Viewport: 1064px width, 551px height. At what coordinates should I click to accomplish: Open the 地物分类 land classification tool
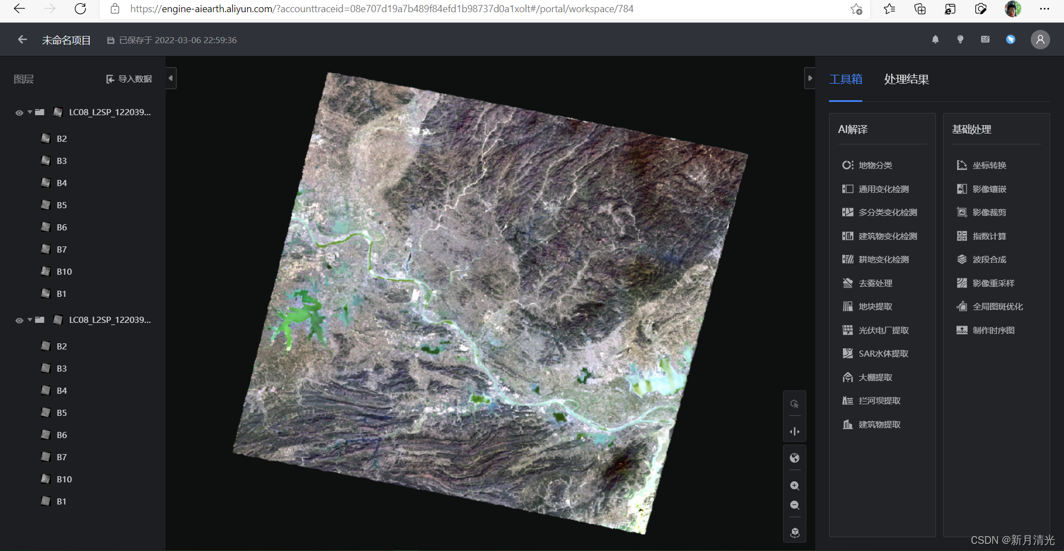[x=867, y=165]
